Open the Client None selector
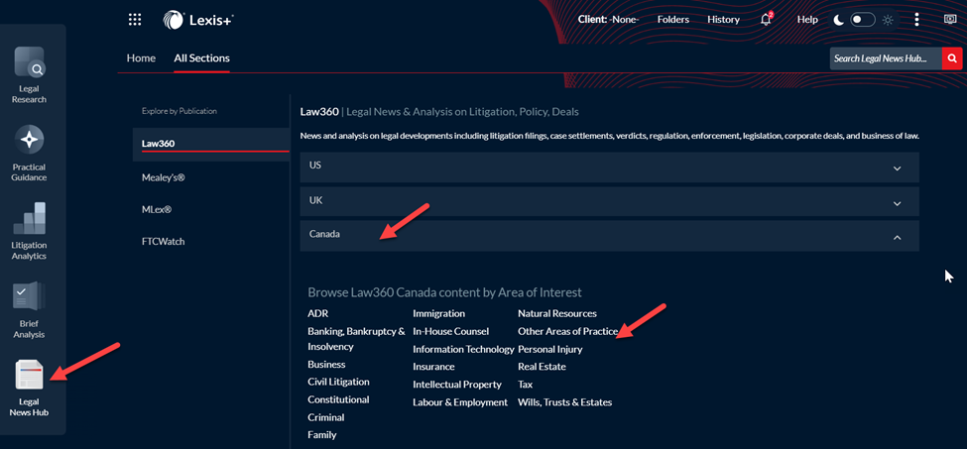The height and width of the screenshot is (449, 967). click(609, 20)
